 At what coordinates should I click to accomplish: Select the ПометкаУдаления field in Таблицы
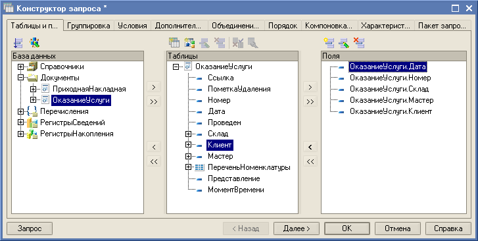[239, 89]
